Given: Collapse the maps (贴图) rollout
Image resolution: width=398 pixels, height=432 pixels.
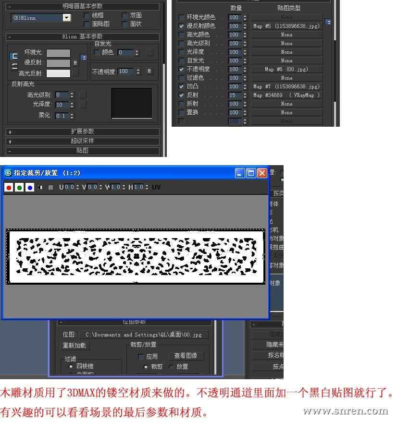Looking at the screenshot, I should tap(82, 151).
